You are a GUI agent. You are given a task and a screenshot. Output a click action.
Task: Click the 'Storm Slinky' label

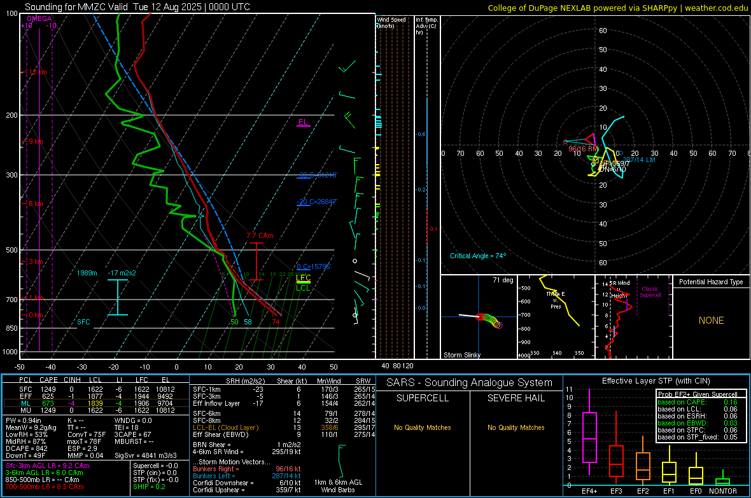pos(461,355)
